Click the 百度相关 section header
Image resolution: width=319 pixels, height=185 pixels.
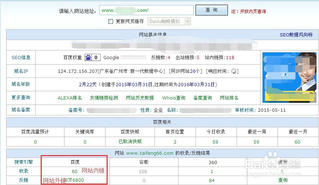(x=162, y=122)
